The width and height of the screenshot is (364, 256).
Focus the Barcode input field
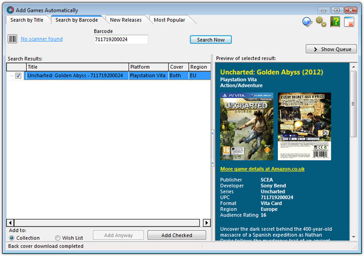[121, 40]
